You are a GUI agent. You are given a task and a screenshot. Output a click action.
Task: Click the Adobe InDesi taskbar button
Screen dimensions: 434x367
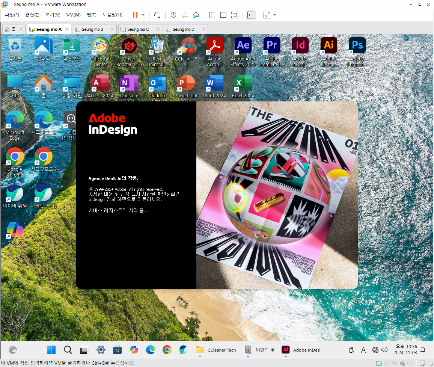point(301,350)
